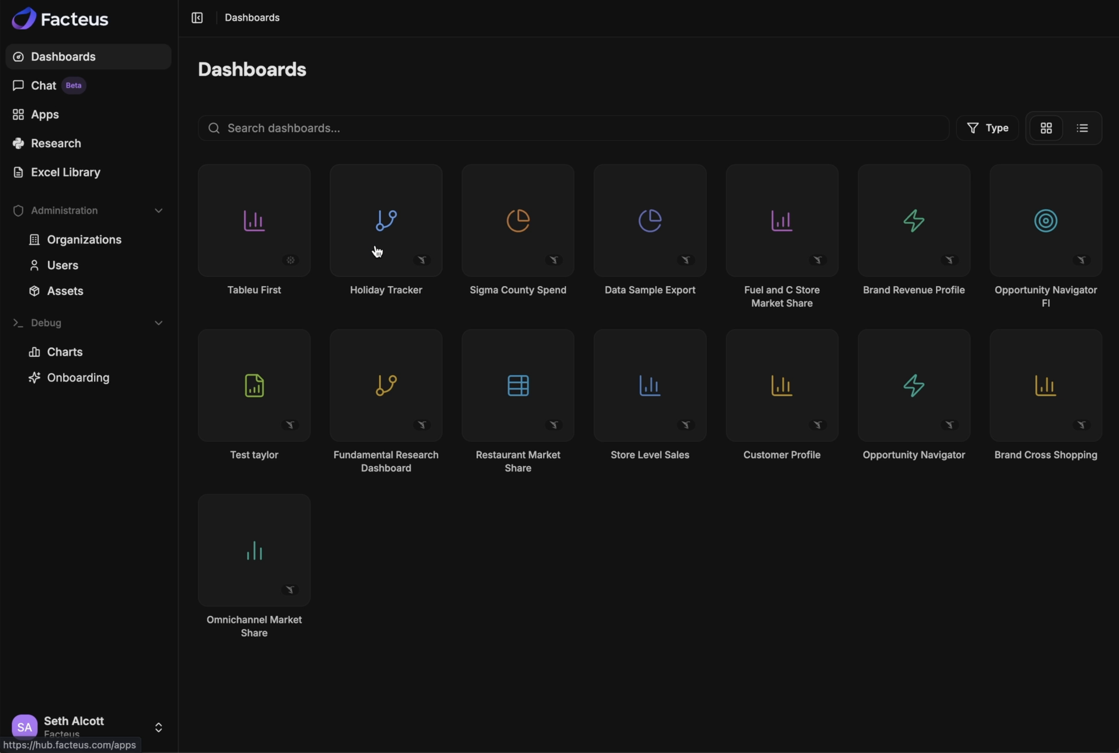Screen dimensions: 1119x753
Task: Open Excel Library from sidebar
Action: [x=65, y=173]
